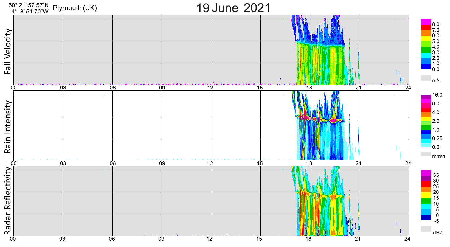The height and width of the screenshot is (247, 450).
Task: Pick the yellow swatch in the m/s legend
Action: [426, 39]
